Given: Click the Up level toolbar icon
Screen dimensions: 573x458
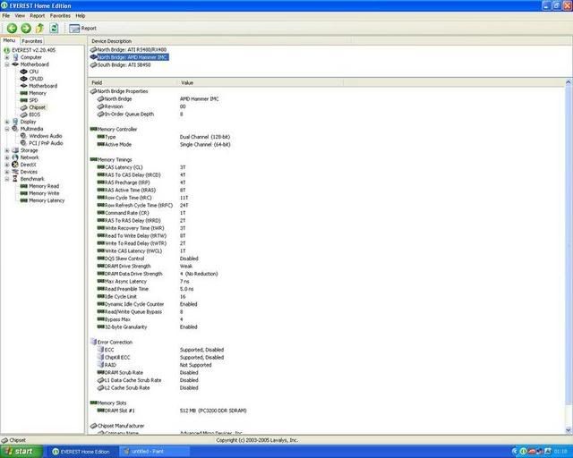Looking at the screenshot, I should point(40,29).
